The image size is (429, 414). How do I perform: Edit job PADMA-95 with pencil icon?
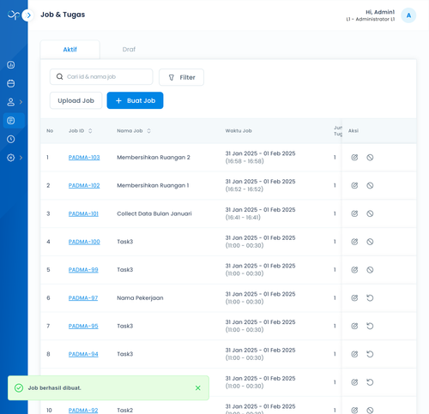click(x=354, y=326)
